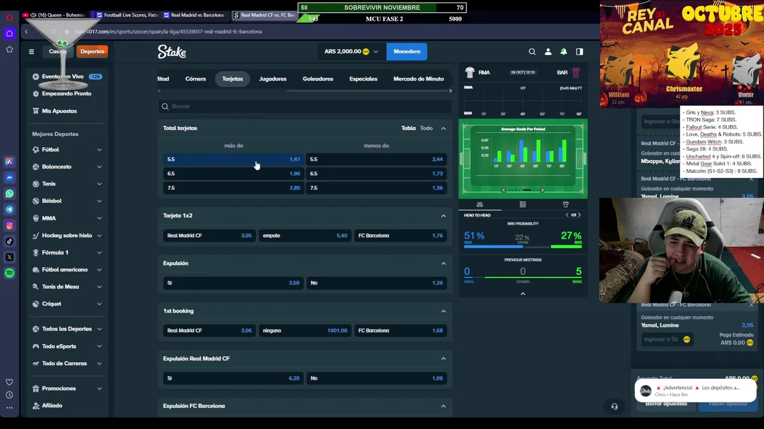This screenshot has width=764, height=429.
Task: Open Afiliado link in sidebar
Action: (52, 406)
